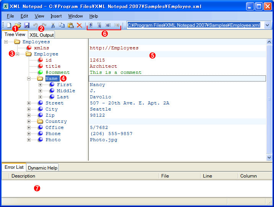Collapse the Employees root node
Screen dimensions: 274x207
point(6,42)
